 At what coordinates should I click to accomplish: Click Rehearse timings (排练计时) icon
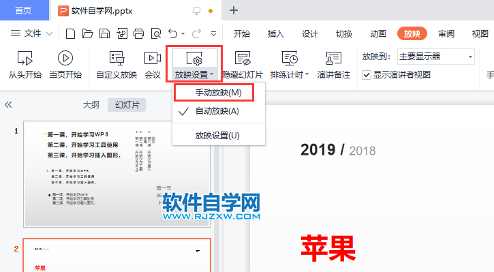pos(290,59)
